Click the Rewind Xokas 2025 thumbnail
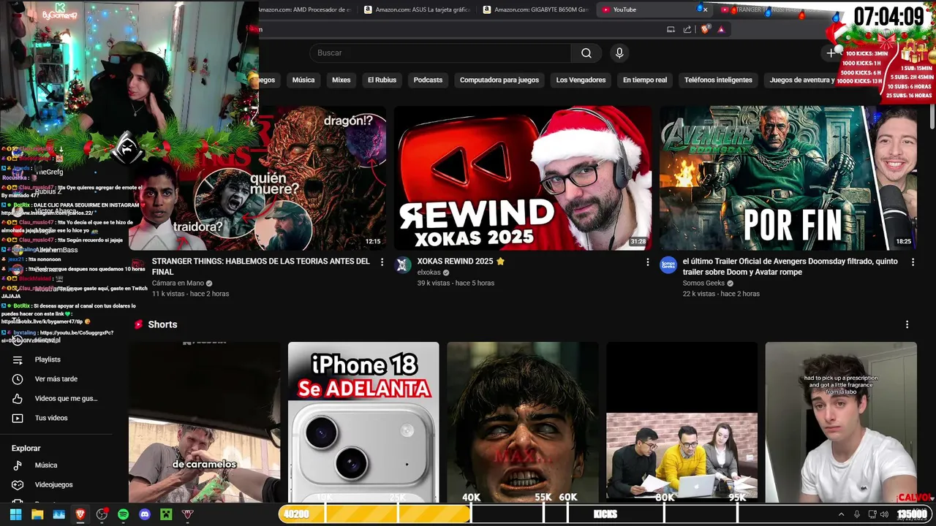 523,178
